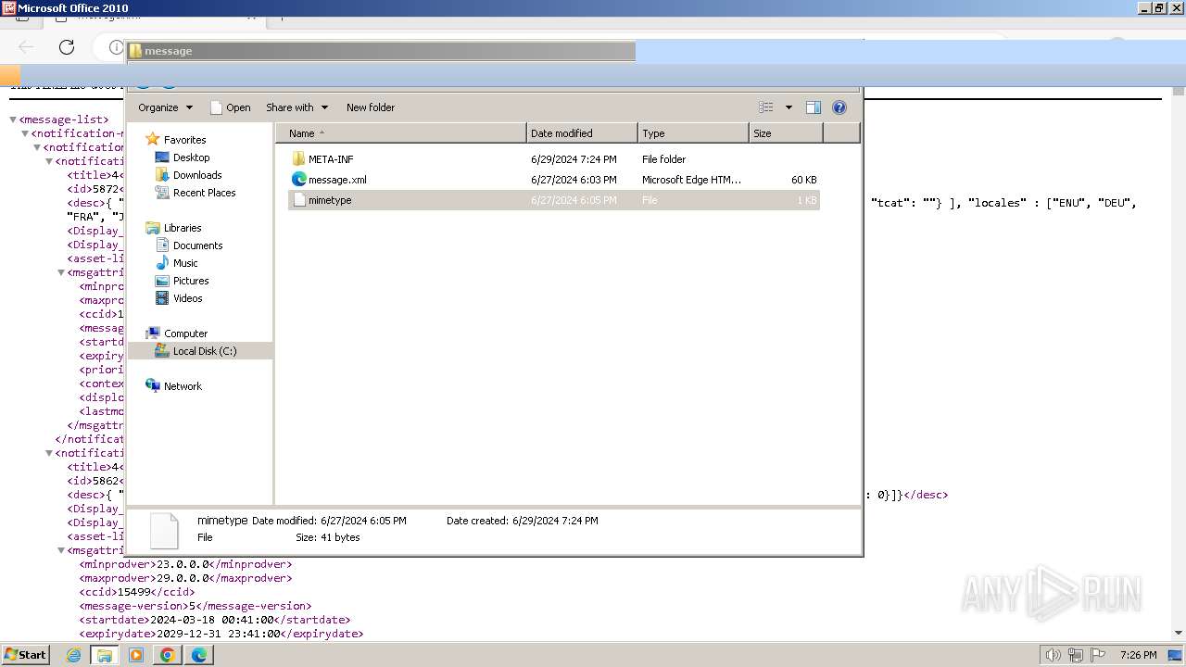The height and width of the screenshot is (667, 1186).
Task: Open the view options dropdown arrow
Action: tap(789, 107)
